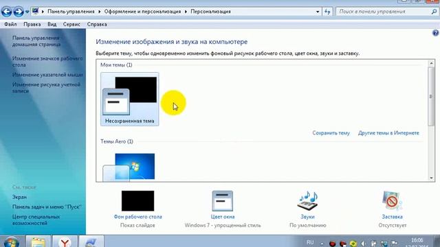Image resolution: width=440 pixels, height=247 pixels.
Task: Click the third taskbar application icon
Action: 91,242
